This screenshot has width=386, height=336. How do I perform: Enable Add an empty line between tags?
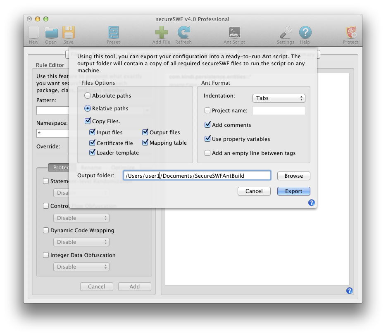[x=207, y=153]
